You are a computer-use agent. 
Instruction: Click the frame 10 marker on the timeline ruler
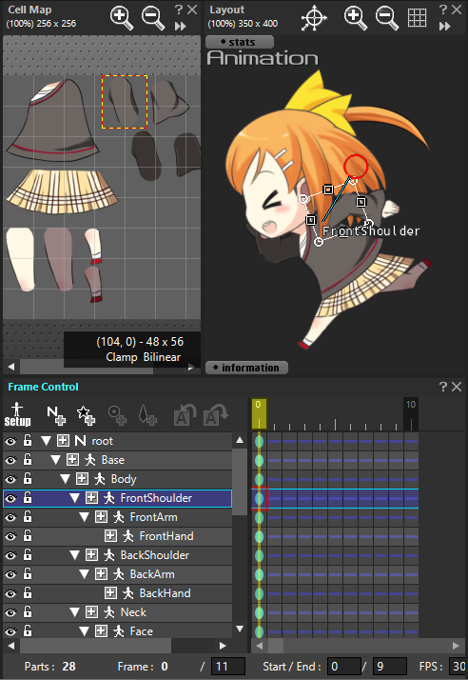tap(410, 413)
